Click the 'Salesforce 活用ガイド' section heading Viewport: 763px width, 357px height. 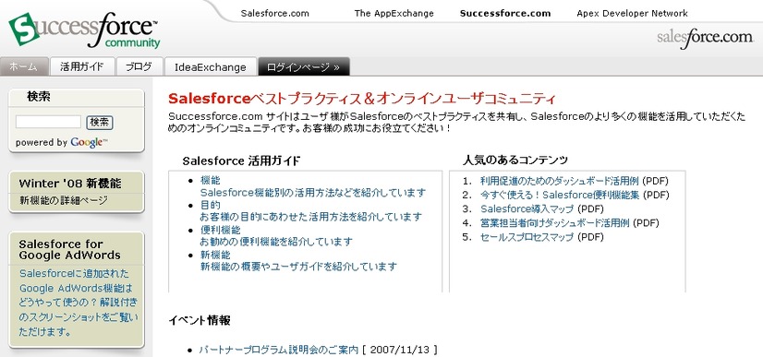pyautogui.click(x=241, y=161)
